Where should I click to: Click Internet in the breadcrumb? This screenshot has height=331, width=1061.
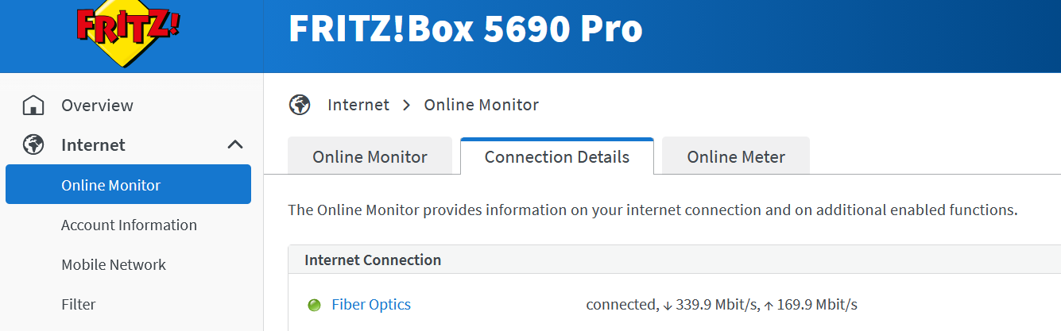[x=358, y=105]
